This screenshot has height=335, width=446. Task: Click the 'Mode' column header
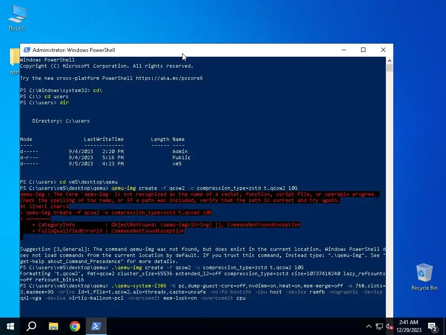[x=26, y=139]
